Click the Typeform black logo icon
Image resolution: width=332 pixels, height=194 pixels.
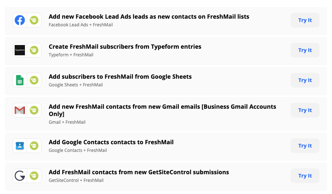[20, 50]
